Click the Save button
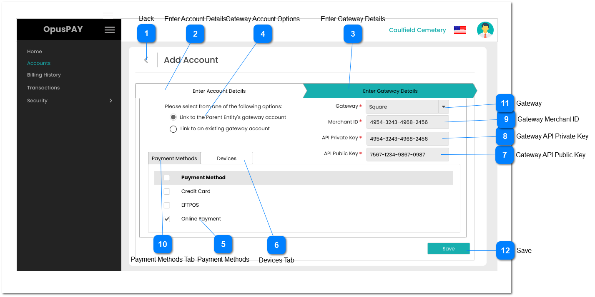Image resolution: width=595 pixels, height=297 pixels. coord(448,248)
